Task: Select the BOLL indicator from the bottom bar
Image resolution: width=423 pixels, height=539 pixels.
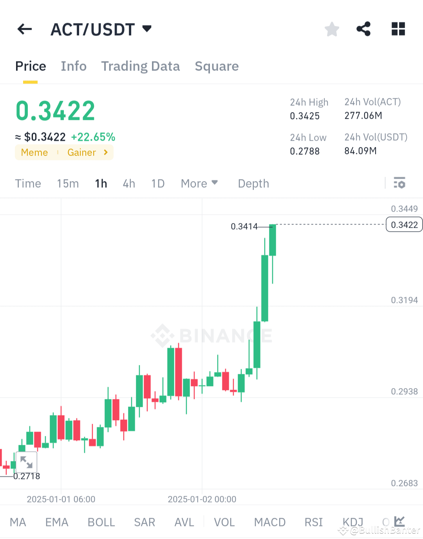Action: (101, 522)
